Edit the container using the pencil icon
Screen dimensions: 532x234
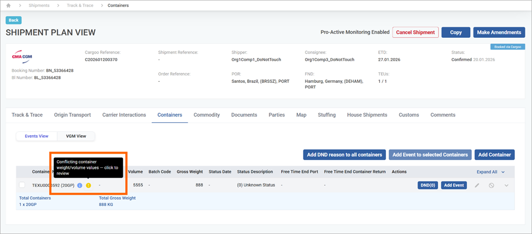[477, 185]
